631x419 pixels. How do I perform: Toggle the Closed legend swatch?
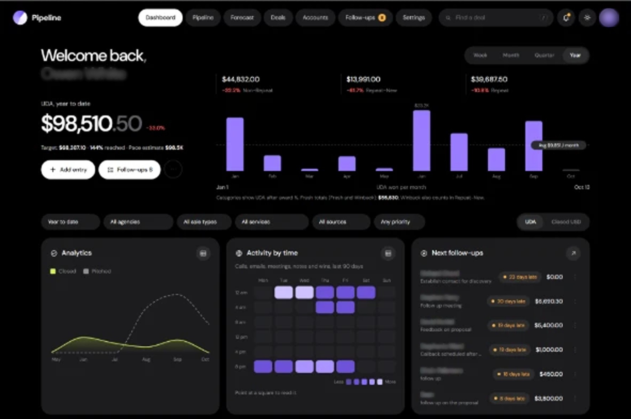pos(53,271)
